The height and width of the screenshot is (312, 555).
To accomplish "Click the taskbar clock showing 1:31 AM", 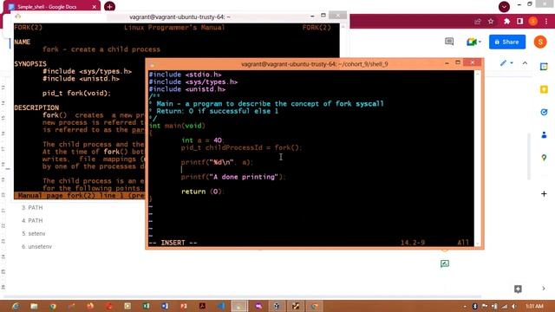I will (534, 306).
